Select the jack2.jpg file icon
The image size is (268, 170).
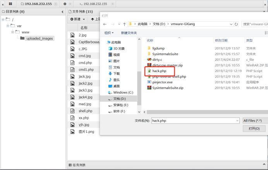coord(72,83)
